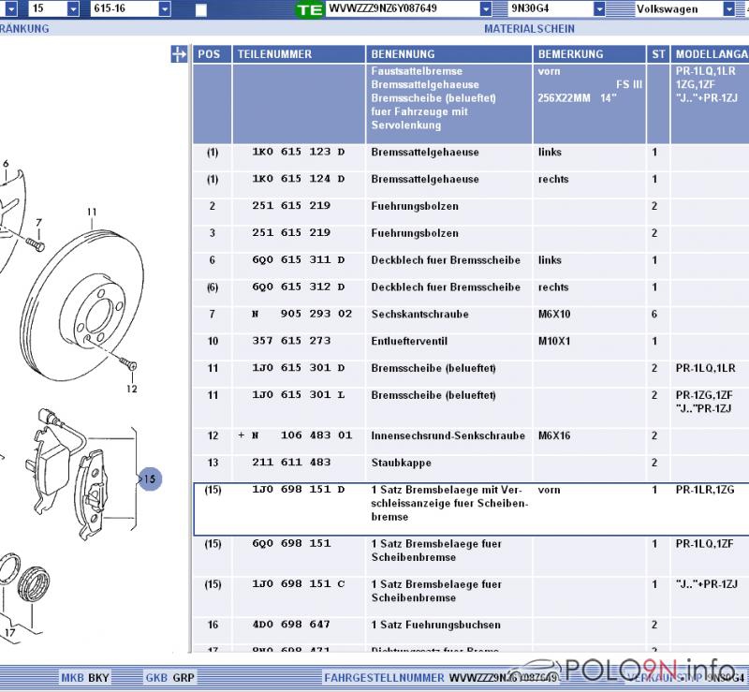Screen dimensions: 749x692
Task: Select part number "211 611 483"
Action: click(291, 463)
